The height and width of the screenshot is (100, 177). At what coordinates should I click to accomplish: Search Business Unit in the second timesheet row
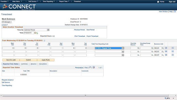[163, 52]
